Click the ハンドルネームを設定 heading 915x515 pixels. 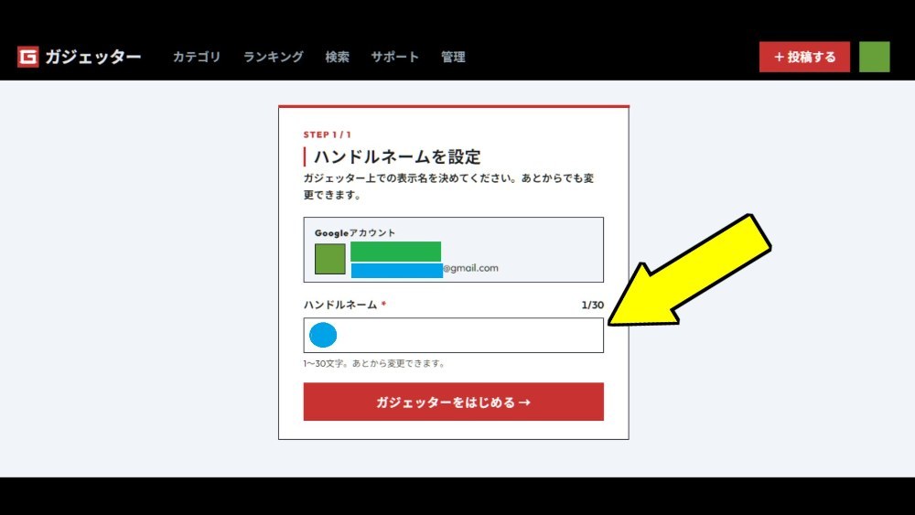(x=397, y=157)
